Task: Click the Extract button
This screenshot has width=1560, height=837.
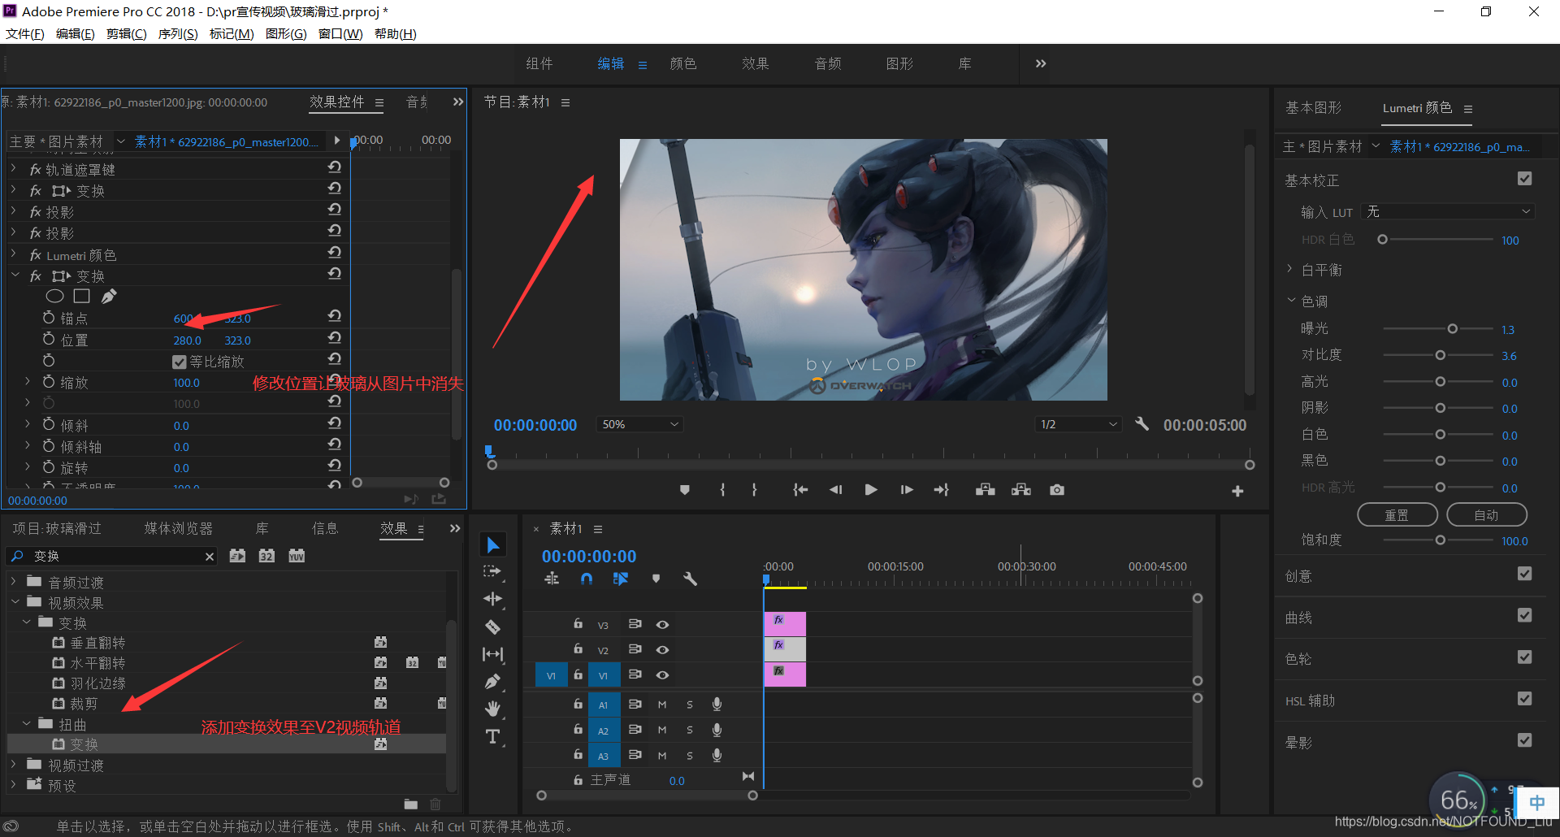Action: (x=1021, y=490)
